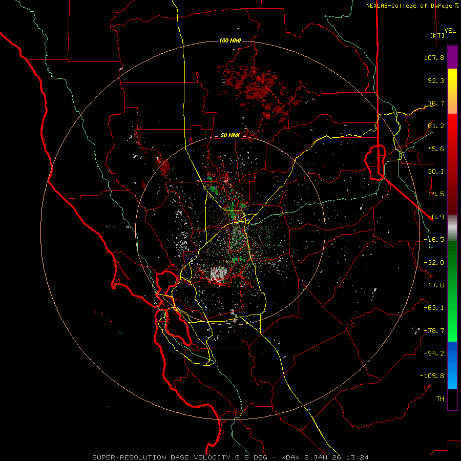Click the 100 NMI range ring label

tap(230, 40)
